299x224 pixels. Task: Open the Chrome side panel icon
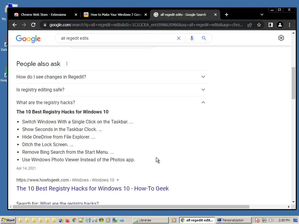click(271, 25)
